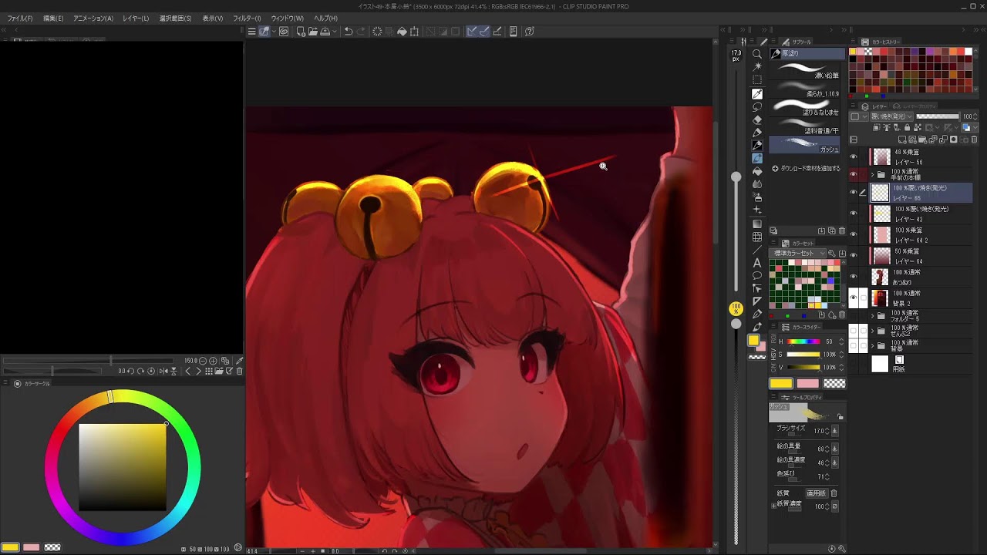Click ダウンロード素材を追加する button

click(x=807, y=168)
